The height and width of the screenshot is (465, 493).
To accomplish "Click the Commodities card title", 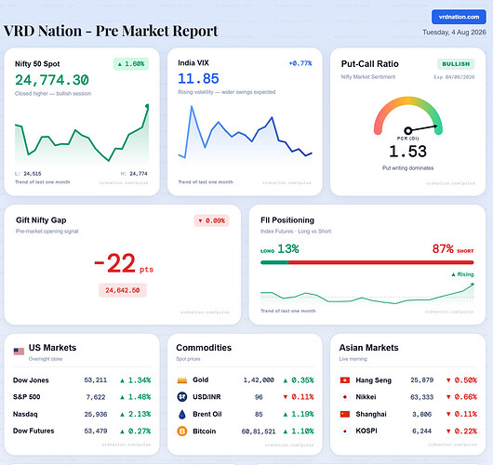I will tap(204, 348).
